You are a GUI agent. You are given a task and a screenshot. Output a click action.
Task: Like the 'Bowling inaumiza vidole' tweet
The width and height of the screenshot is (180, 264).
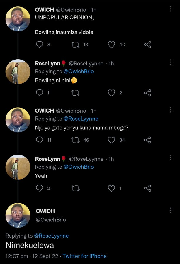pos(111,45)
